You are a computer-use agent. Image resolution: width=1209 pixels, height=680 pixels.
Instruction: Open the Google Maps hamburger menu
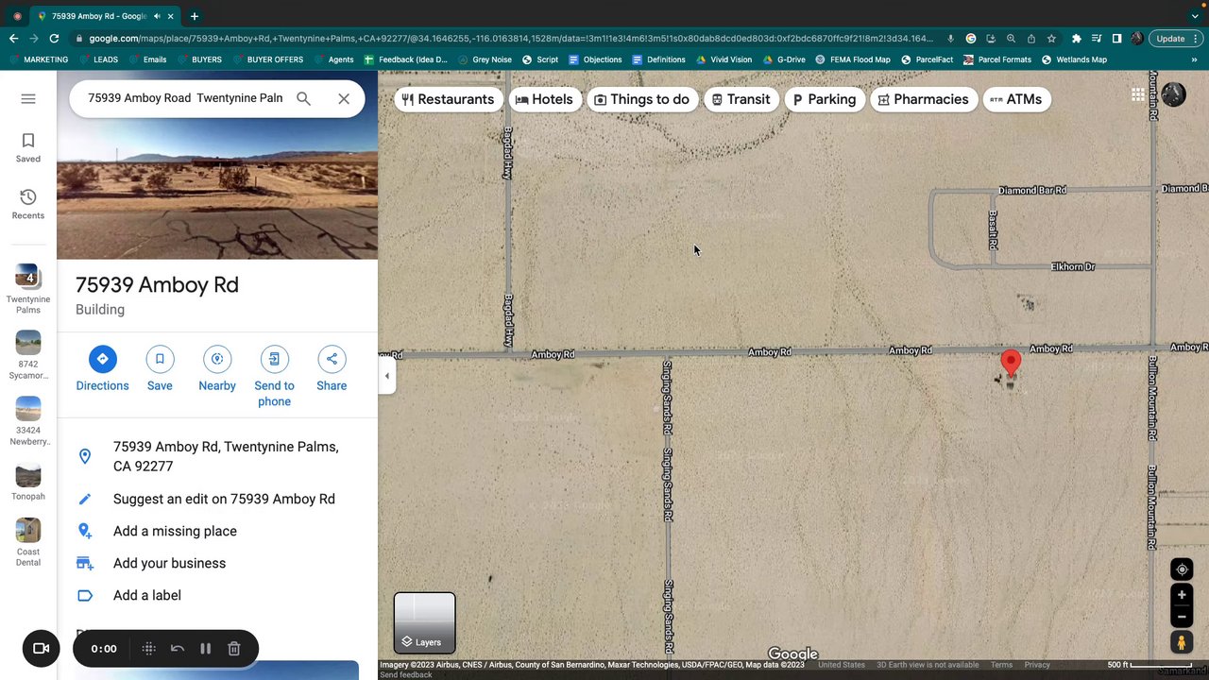pos(28,99)
